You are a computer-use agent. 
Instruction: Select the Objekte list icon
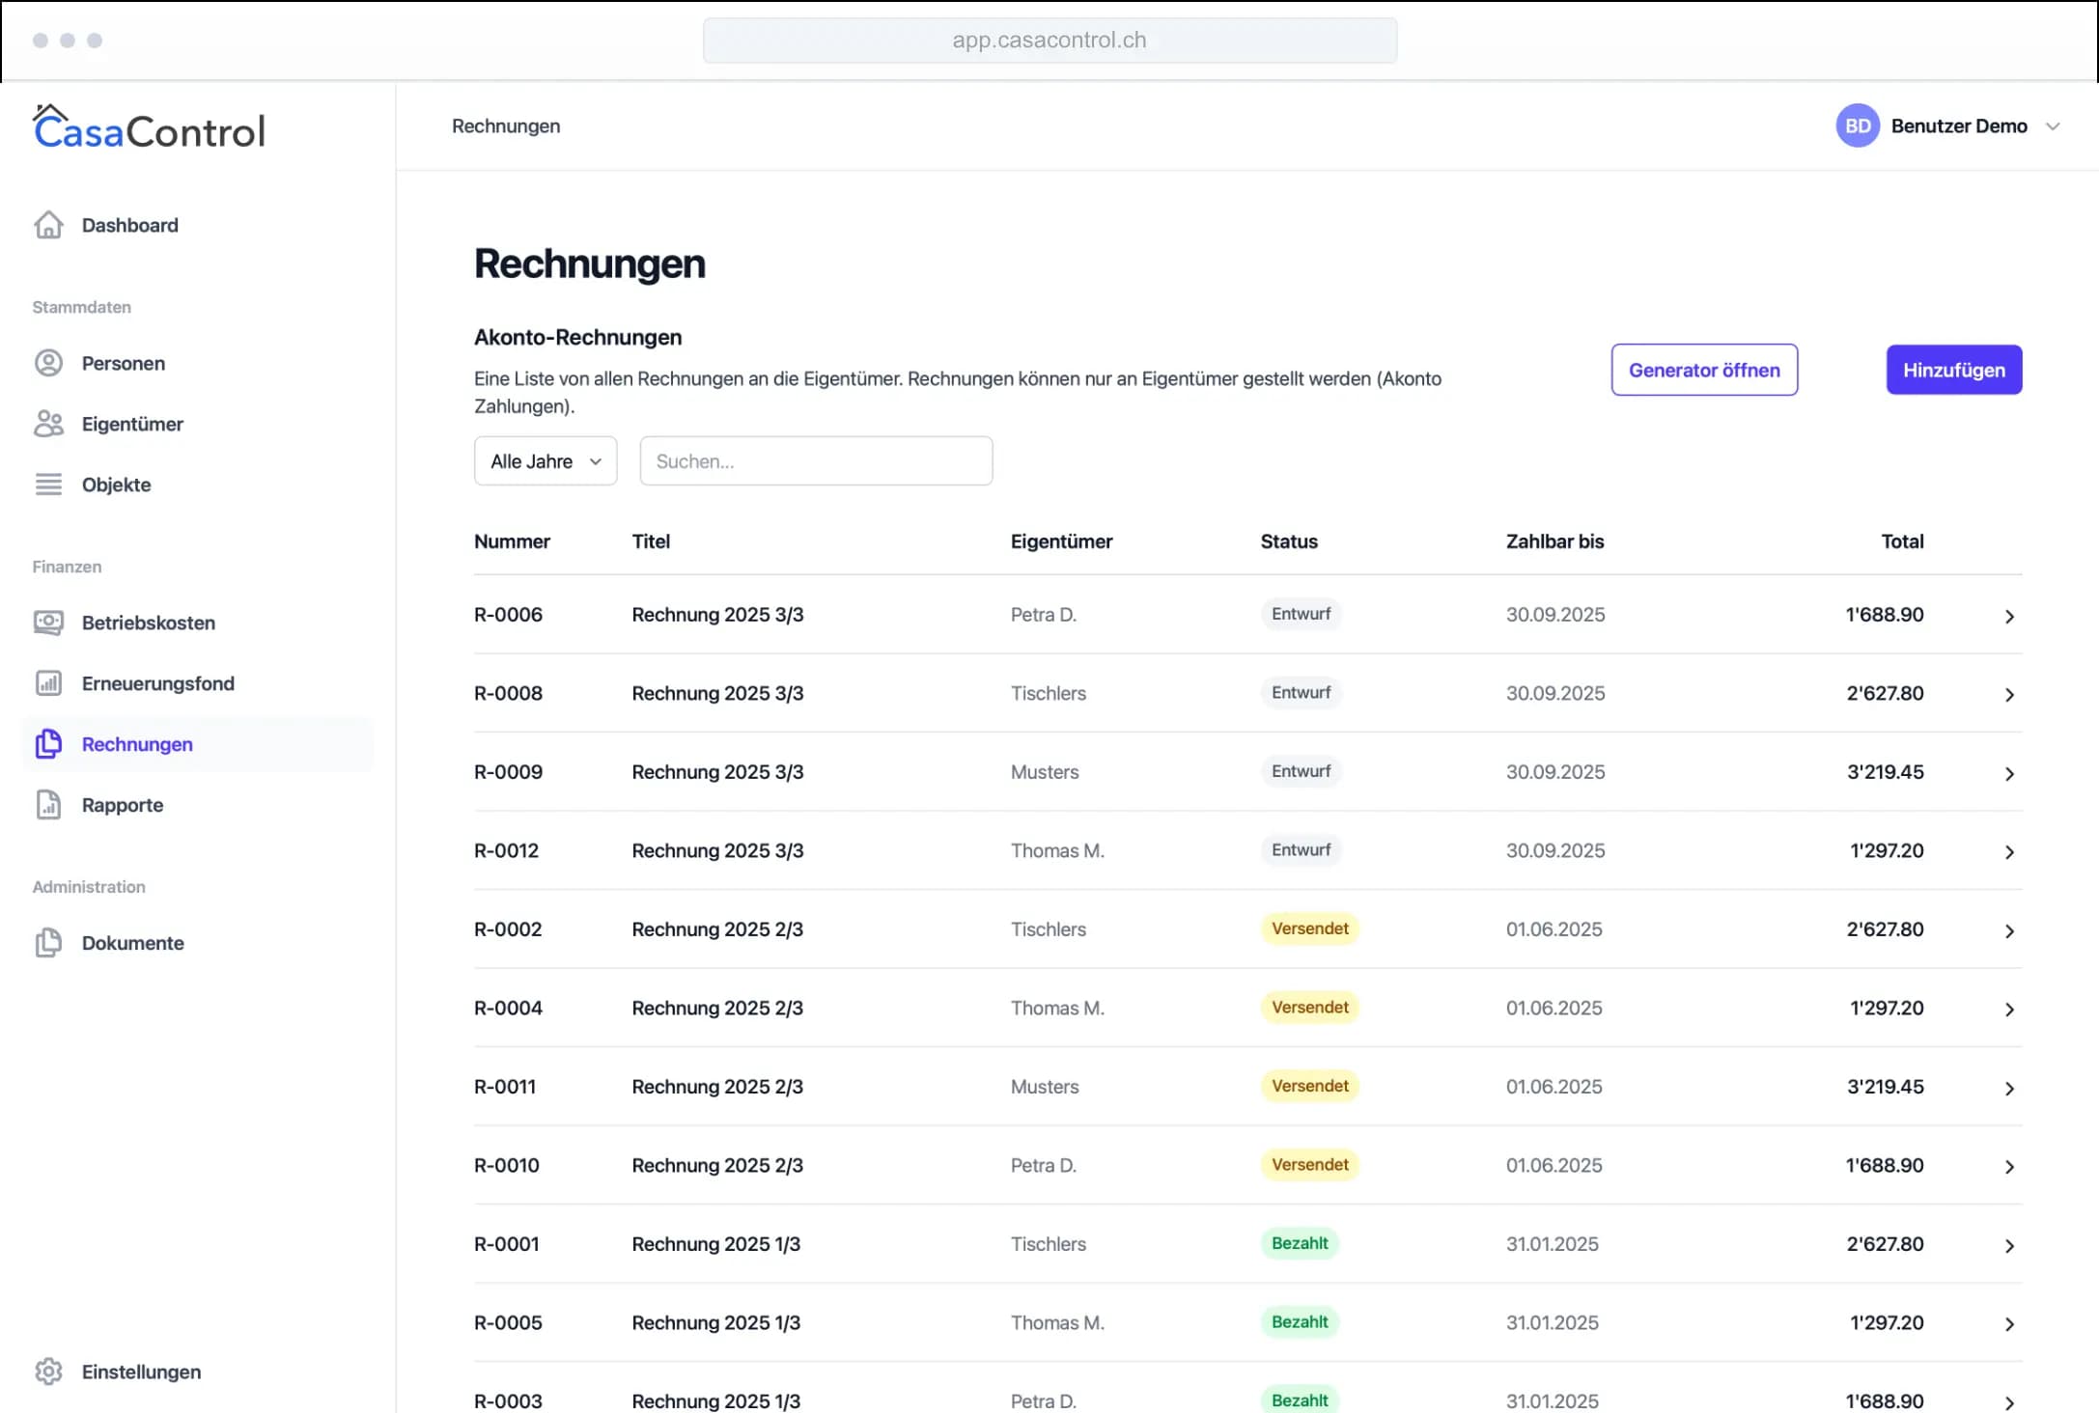(48, 485)
